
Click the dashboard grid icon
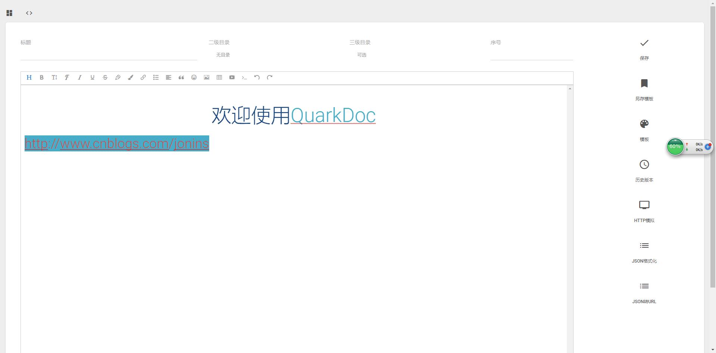point(9,13)
